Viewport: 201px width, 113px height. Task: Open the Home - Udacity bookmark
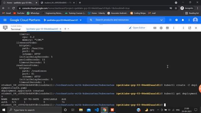tap(96, 13)
